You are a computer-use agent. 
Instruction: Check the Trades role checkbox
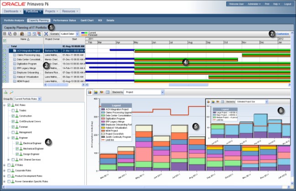[12, 111]
